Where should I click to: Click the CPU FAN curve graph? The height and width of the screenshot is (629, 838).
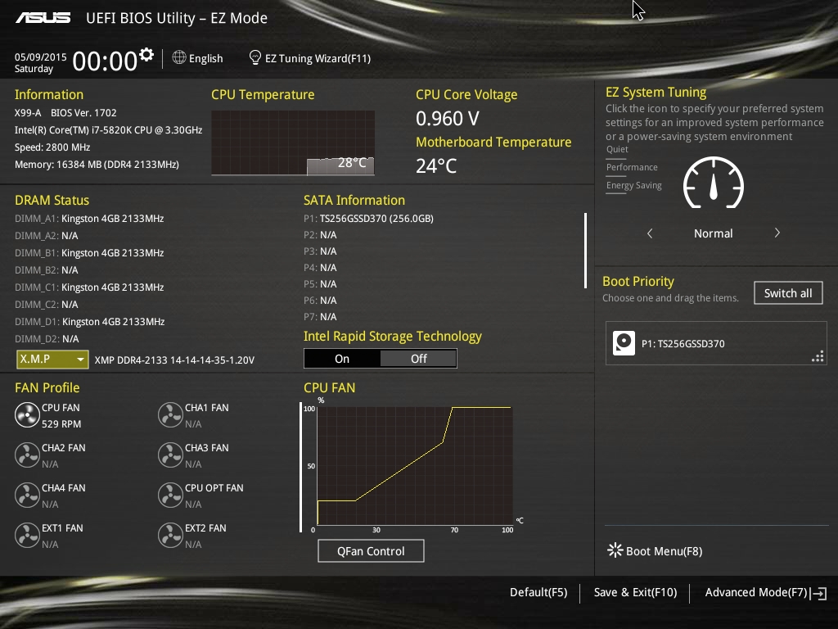click(x=415, y=466)
